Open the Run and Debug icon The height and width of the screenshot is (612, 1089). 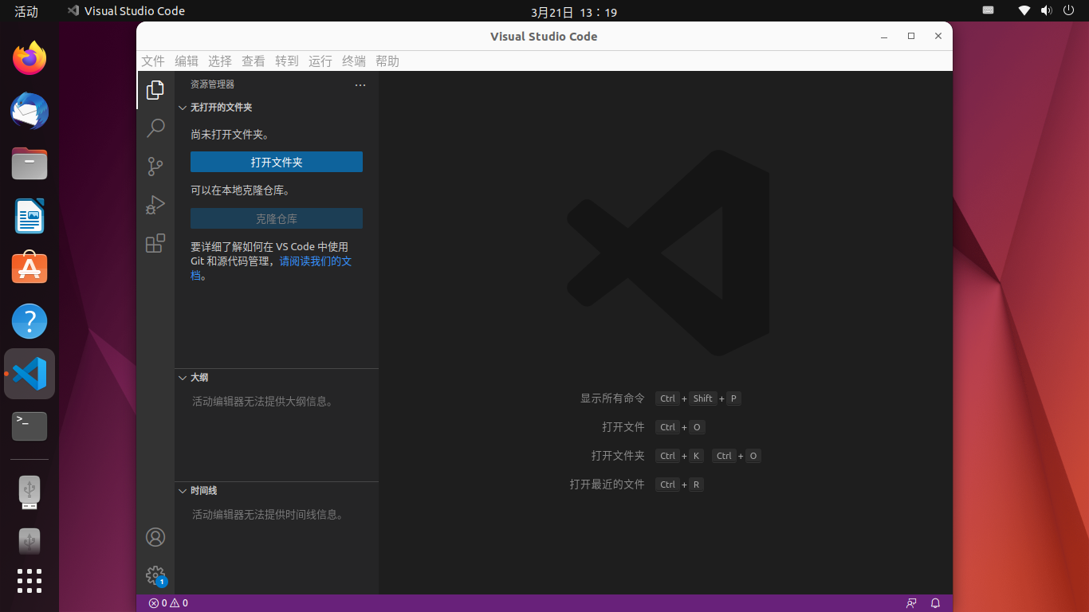point(155,205)
